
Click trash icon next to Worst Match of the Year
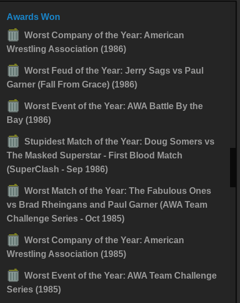click(x=13, y=191)
